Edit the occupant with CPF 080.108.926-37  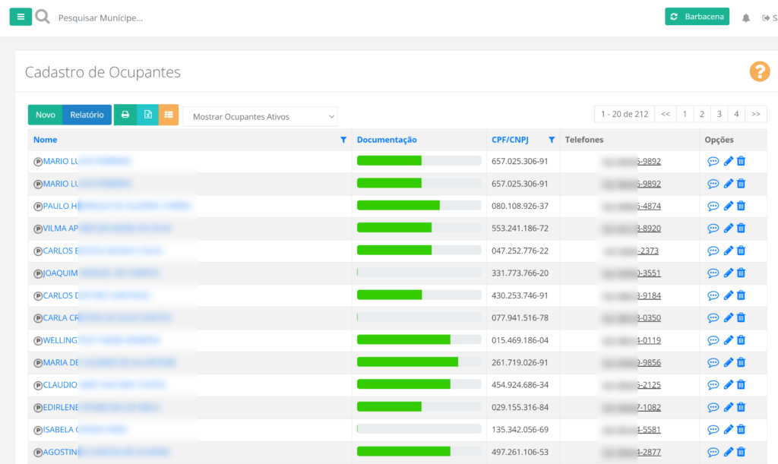pyautogui.click(x=728, y=206)
